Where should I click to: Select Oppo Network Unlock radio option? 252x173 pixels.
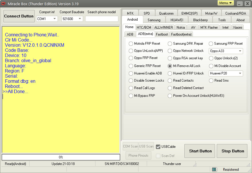click(185, 51)
